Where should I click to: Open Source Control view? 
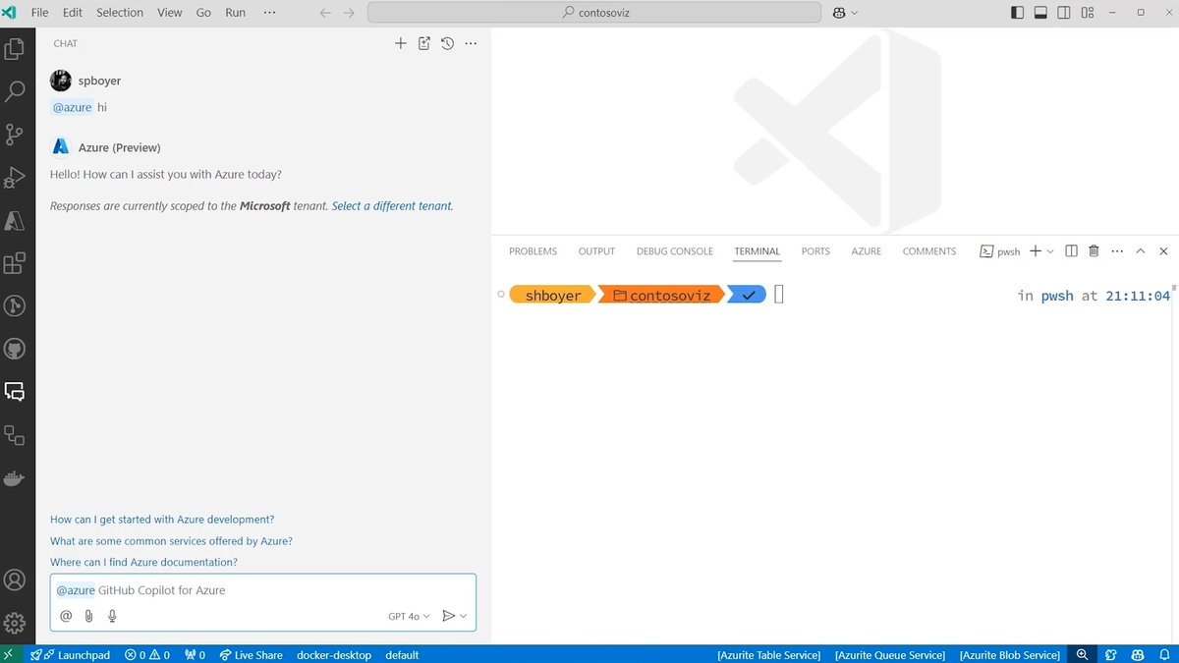click(x=15, y=135)
